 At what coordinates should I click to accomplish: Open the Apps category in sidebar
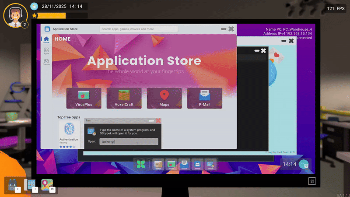pos(46,51)
